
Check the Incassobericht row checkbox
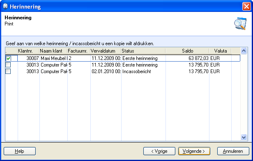pyautogui.click(x=8, y=71)
